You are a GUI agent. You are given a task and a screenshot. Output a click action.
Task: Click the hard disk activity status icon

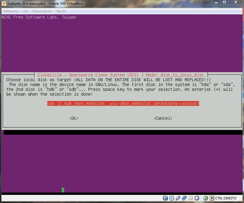pos(165,198)
